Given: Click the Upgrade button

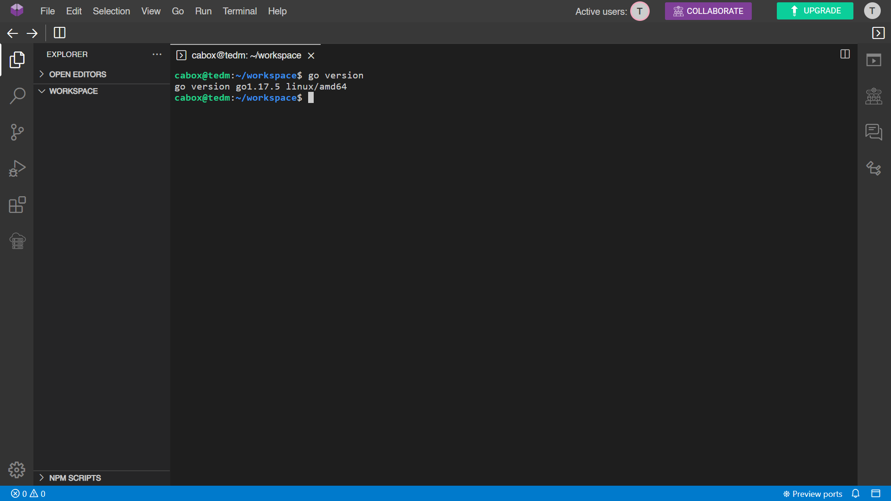Looking at the screenshot, I should coord(814,11).
